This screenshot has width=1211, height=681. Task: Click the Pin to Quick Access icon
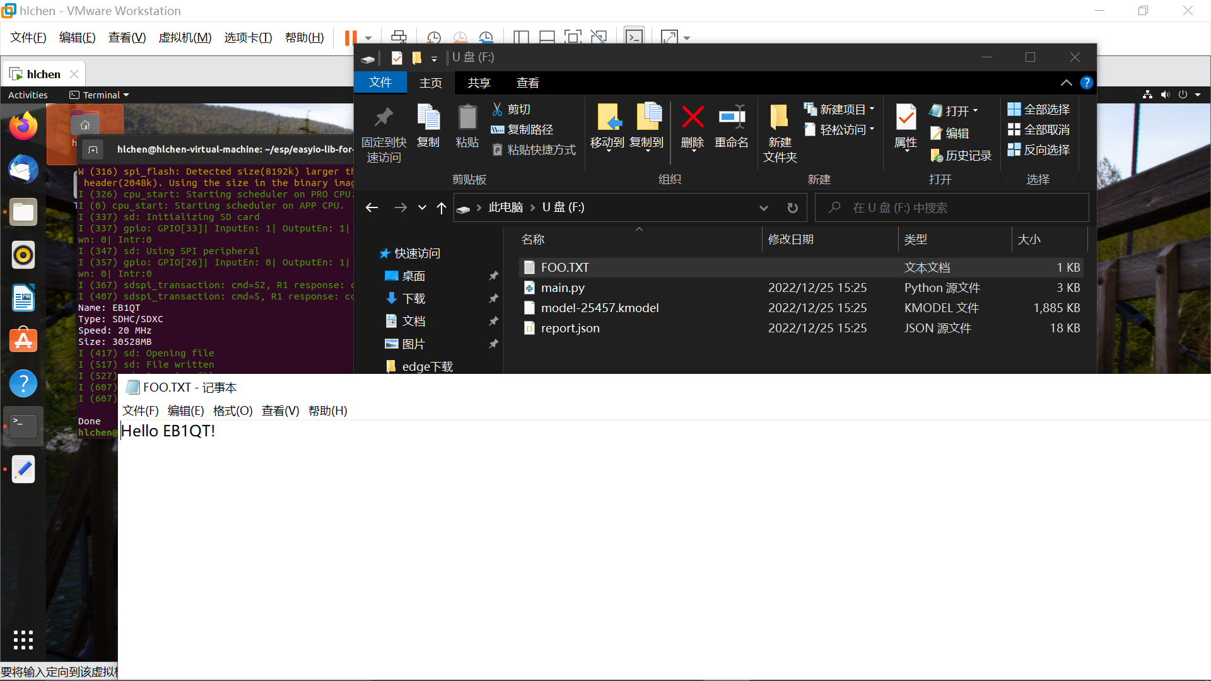[x=383, y=119]
